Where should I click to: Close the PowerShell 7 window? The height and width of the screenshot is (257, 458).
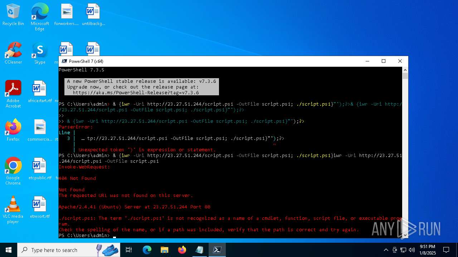tap(400, 61)
